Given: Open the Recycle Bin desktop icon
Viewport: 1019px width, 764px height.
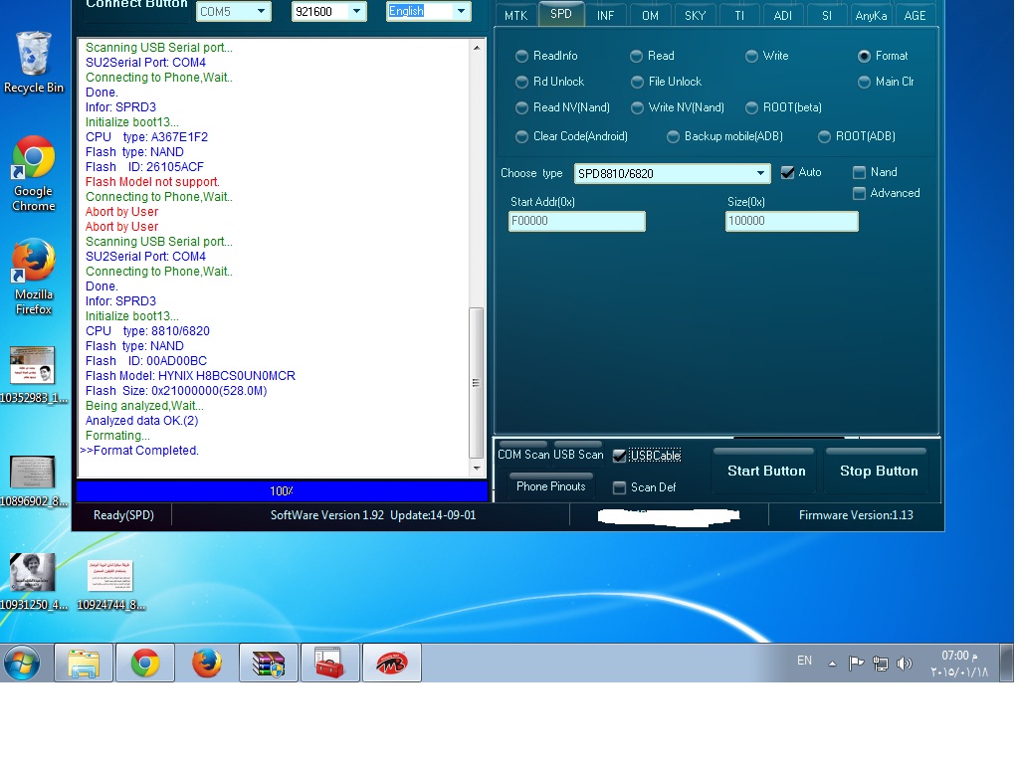Looking at the screenshot, I should click(x=33, y=63).
